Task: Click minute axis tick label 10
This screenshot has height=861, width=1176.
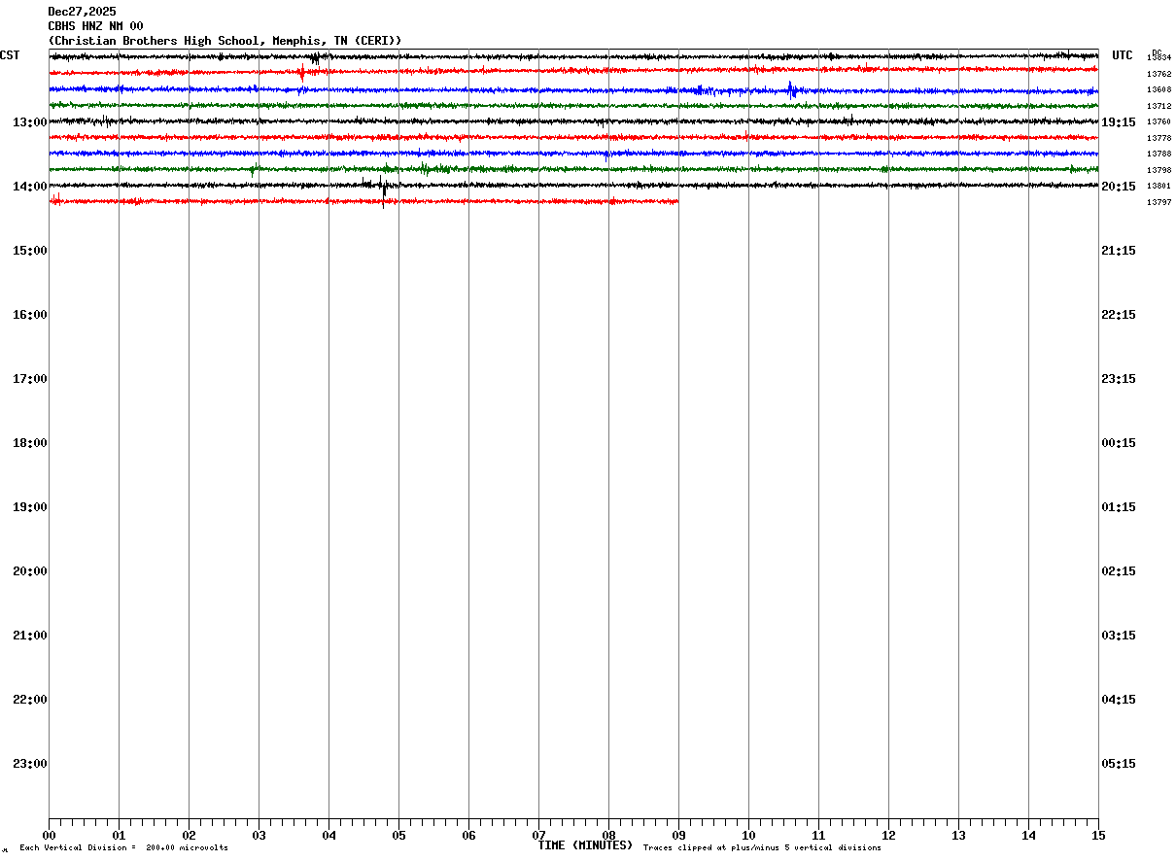Action: (x=748, y=835)
